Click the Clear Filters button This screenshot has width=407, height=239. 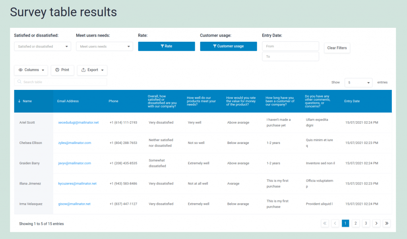337,48
